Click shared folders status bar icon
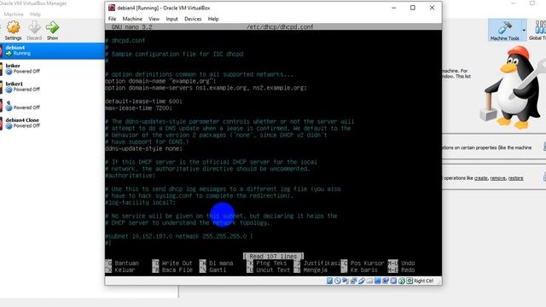546x307 pixels. 369,281
